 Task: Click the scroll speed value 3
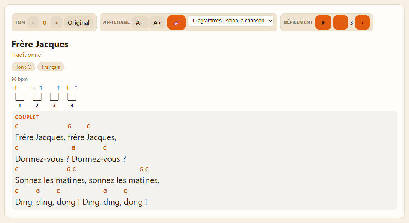(x=351, y=23)
